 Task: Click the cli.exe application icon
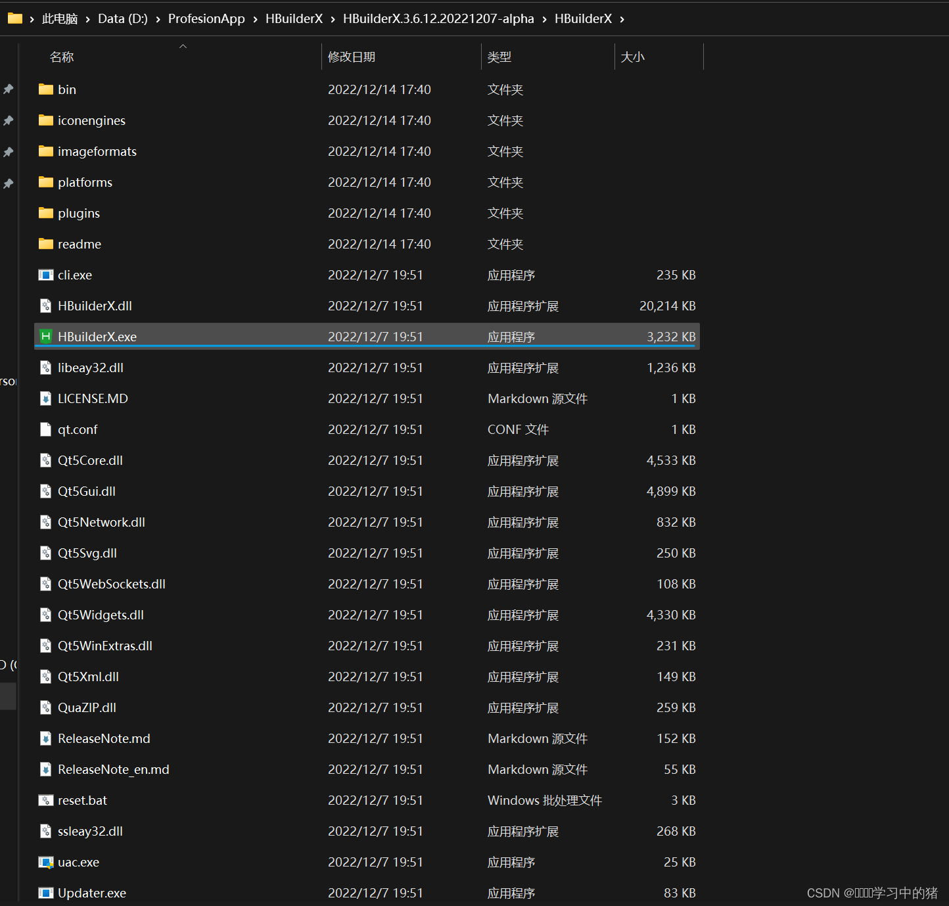(46, 275)
